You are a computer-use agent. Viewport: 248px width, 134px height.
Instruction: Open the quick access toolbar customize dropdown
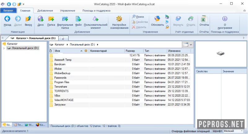click(x=24, y=4)
